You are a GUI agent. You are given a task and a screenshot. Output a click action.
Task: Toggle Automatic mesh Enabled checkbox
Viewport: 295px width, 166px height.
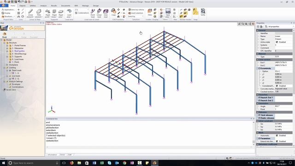coord(277,136)
